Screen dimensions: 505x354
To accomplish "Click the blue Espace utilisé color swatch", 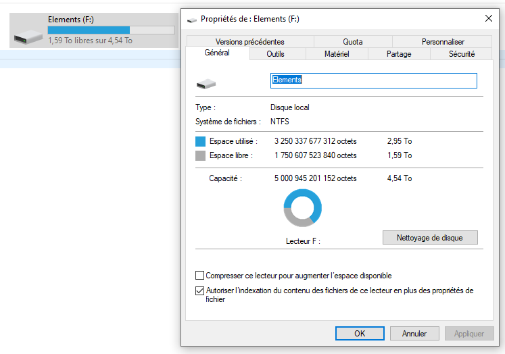I will (200, 142).
